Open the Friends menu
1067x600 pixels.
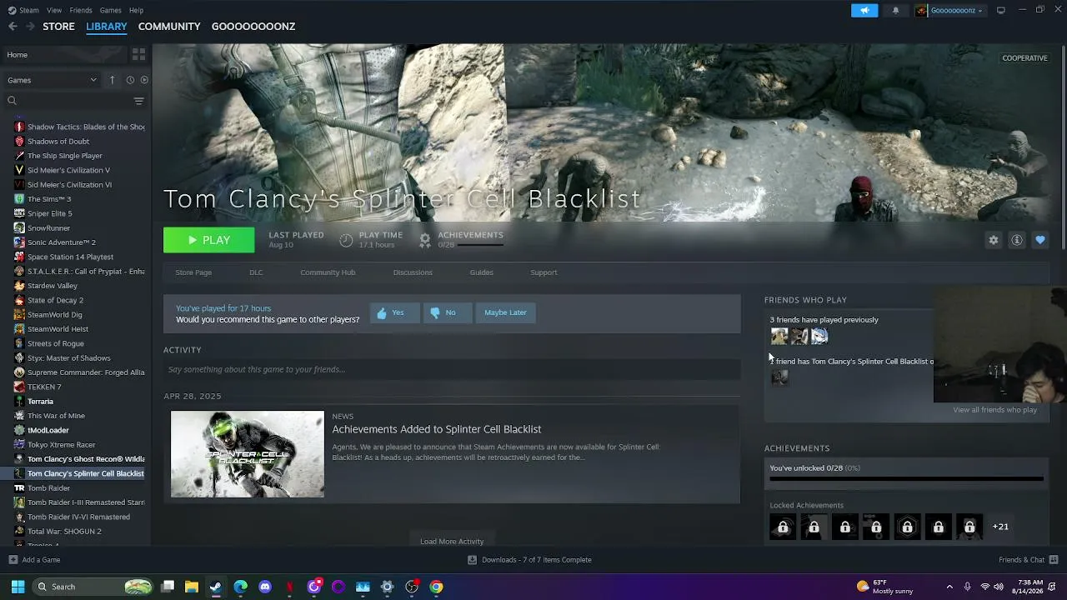pos(81,10)
